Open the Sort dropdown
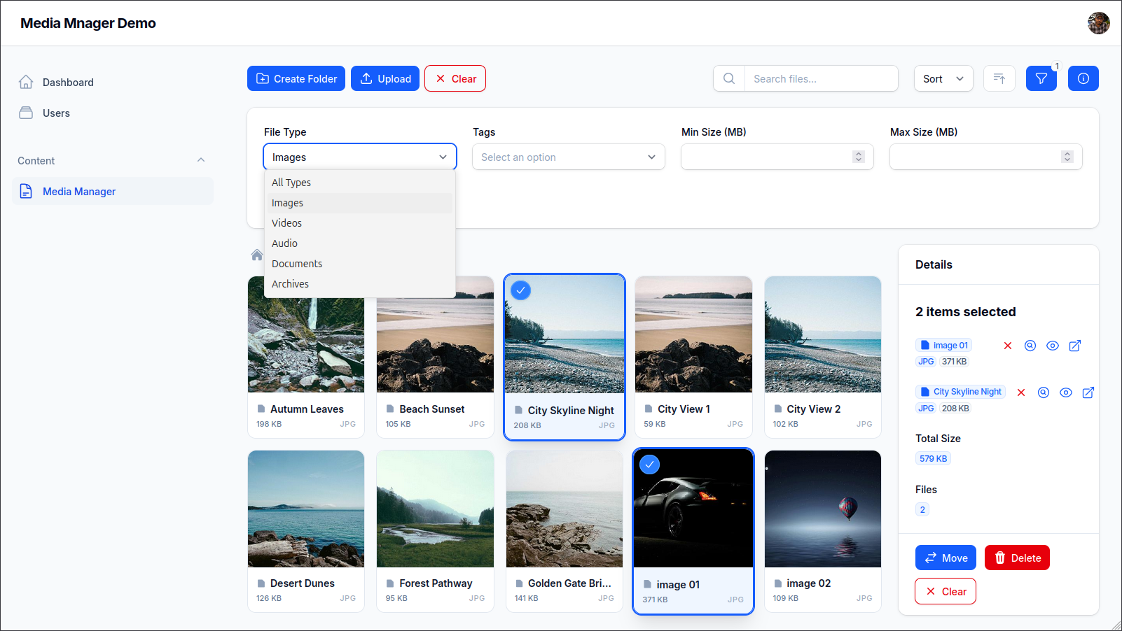 pos(943,78)
